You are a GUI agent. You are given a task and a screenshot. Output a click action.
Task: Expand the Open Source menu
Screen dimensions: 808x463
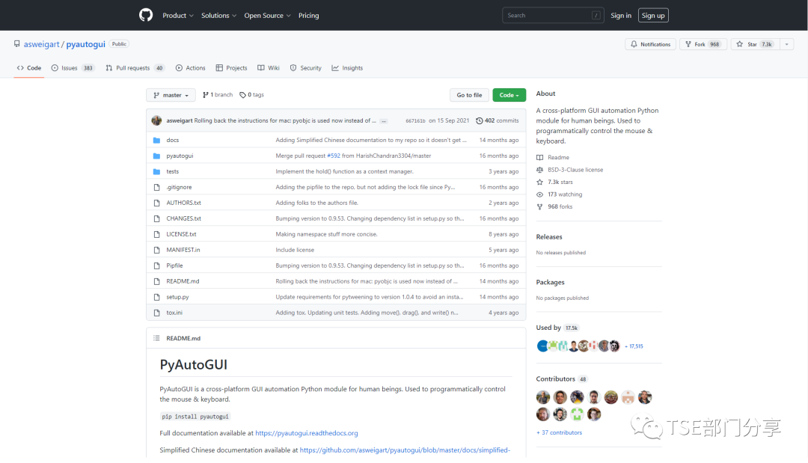(x=267, y=16)
